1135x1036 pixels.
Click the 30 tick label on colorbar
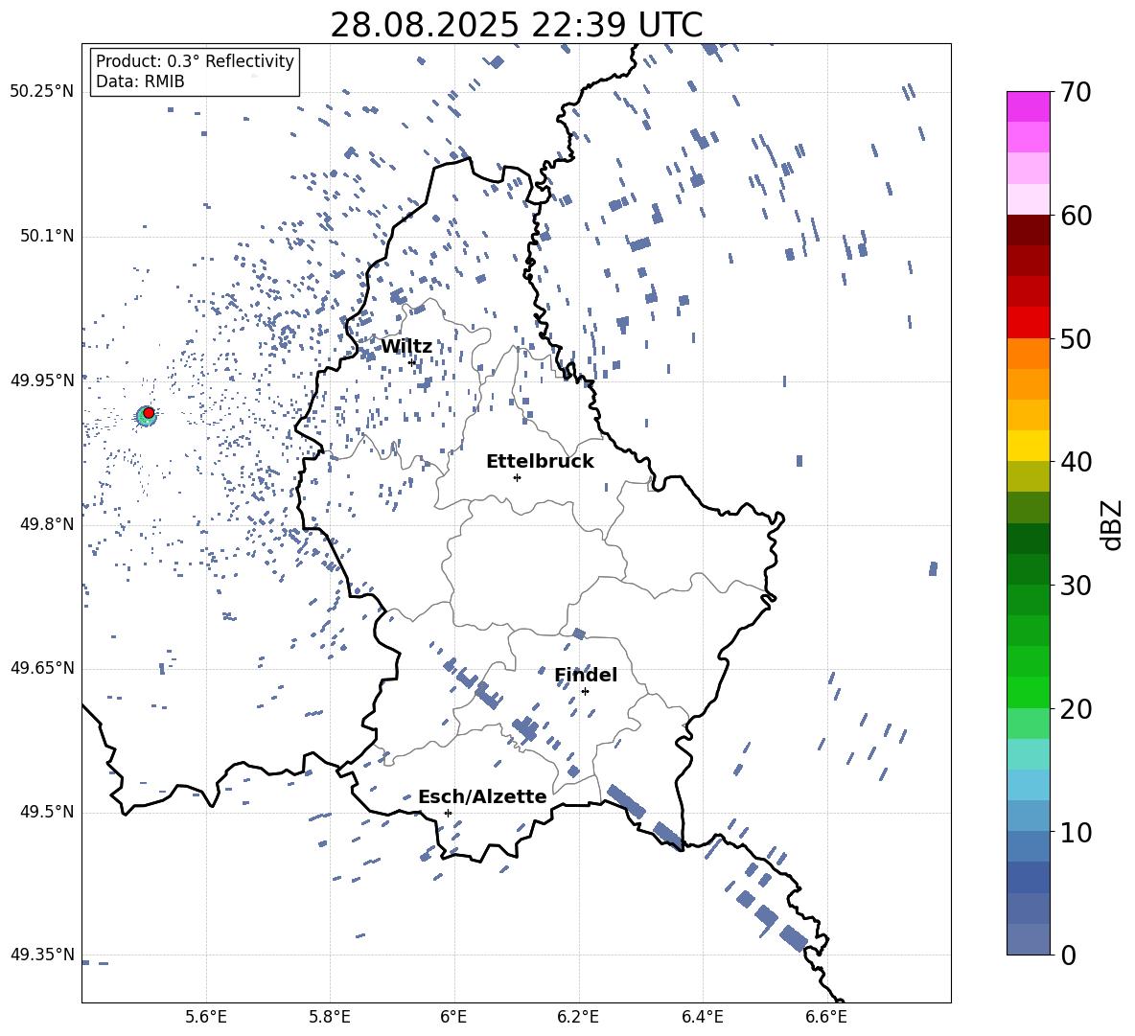pyautogui.click(x=1076, y=586)
